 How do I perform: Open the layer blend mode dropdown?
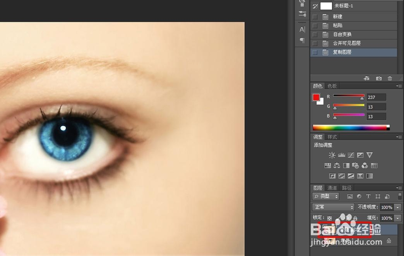[x=332, y=207]
